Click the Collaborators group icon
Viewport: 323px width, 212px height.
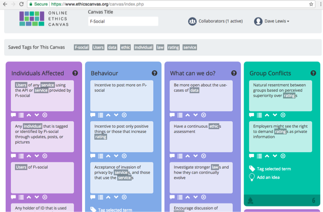[192, 21]
